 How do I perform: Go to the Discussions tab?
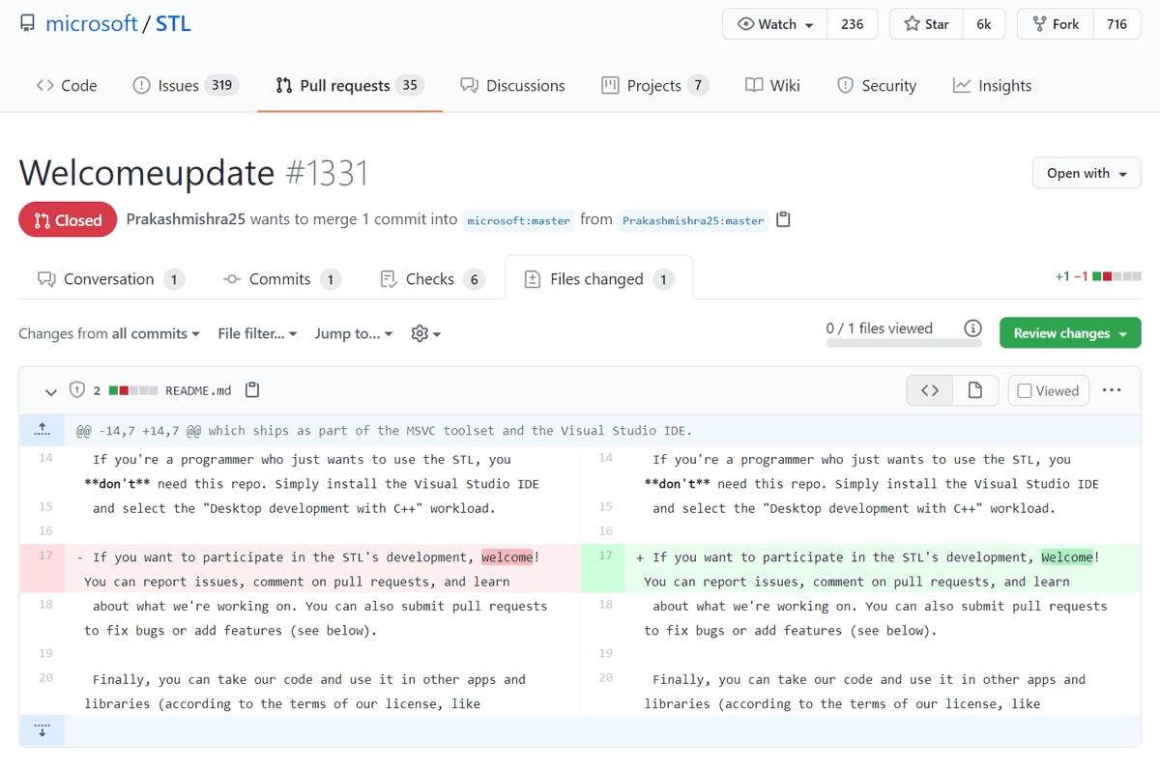tap(512, 85)
